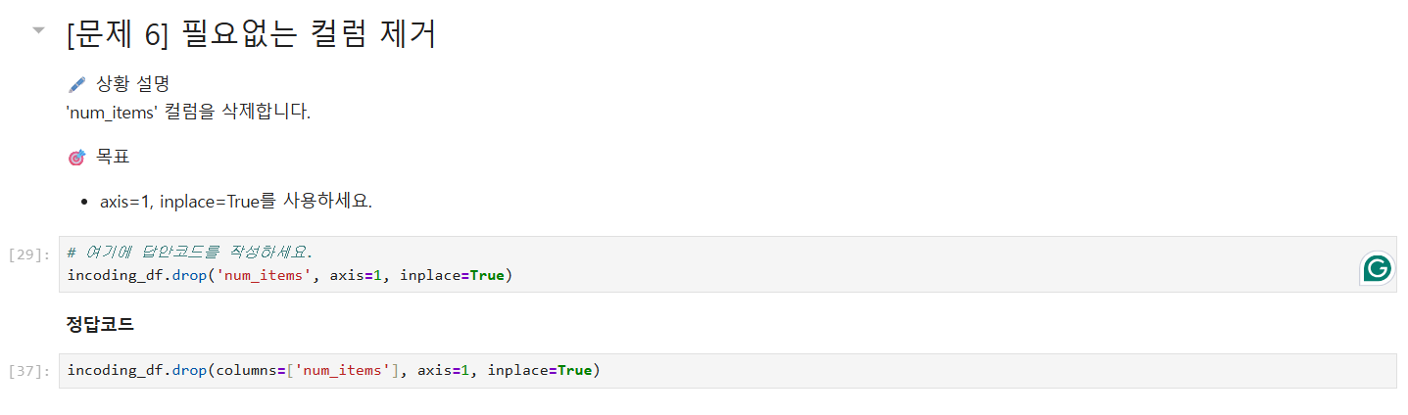Viewport: 1408px width, 415px height.
Task: Click incoding_df variable in cell 29
Action: click(x=116, y=275)
